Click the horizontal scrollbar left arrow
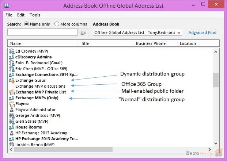 tap(11, 149)
